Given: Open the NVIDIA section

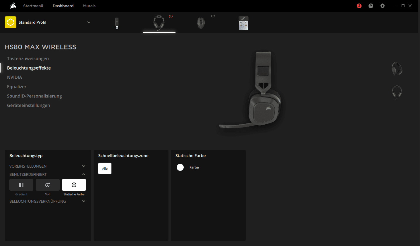Looking at the screenshot, I should 15,77.
